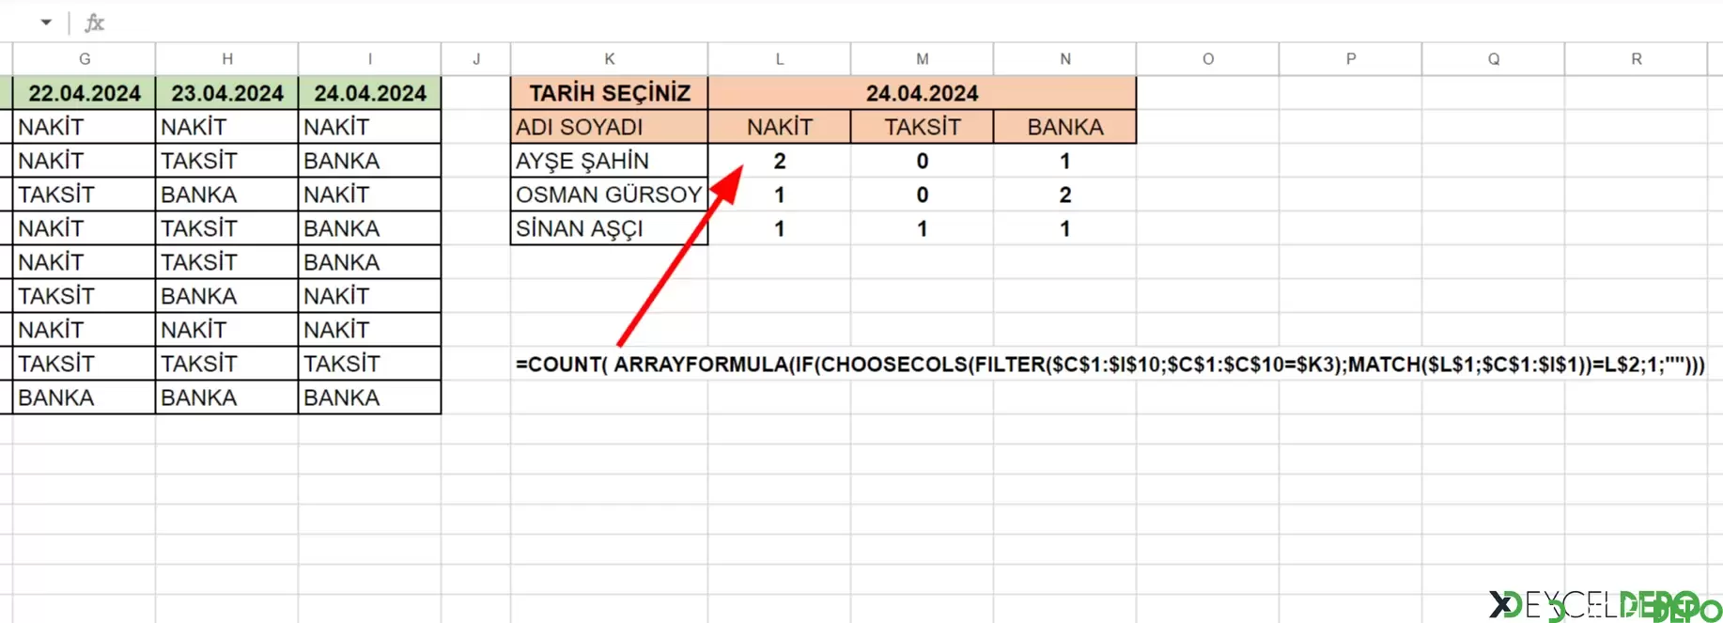
Task: Select the 24.04.2024 date picker cell
Action: (922, 93)
